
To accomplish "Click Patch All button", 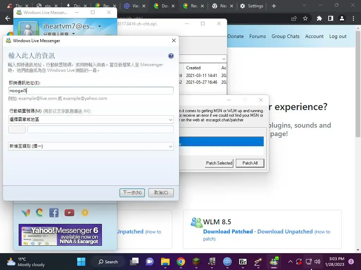I will tap(250, 163).
